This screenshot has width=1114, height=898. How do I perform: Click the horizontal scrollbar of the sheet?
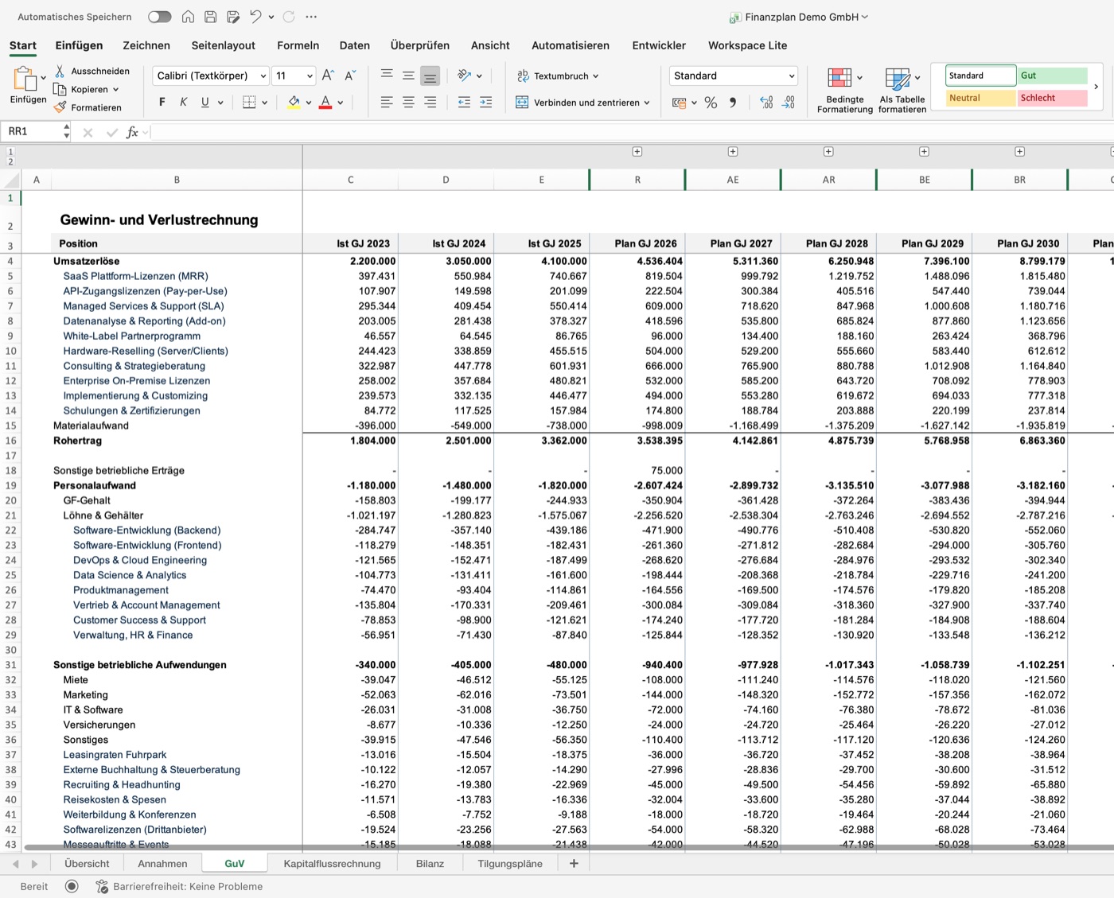point(569,847)
